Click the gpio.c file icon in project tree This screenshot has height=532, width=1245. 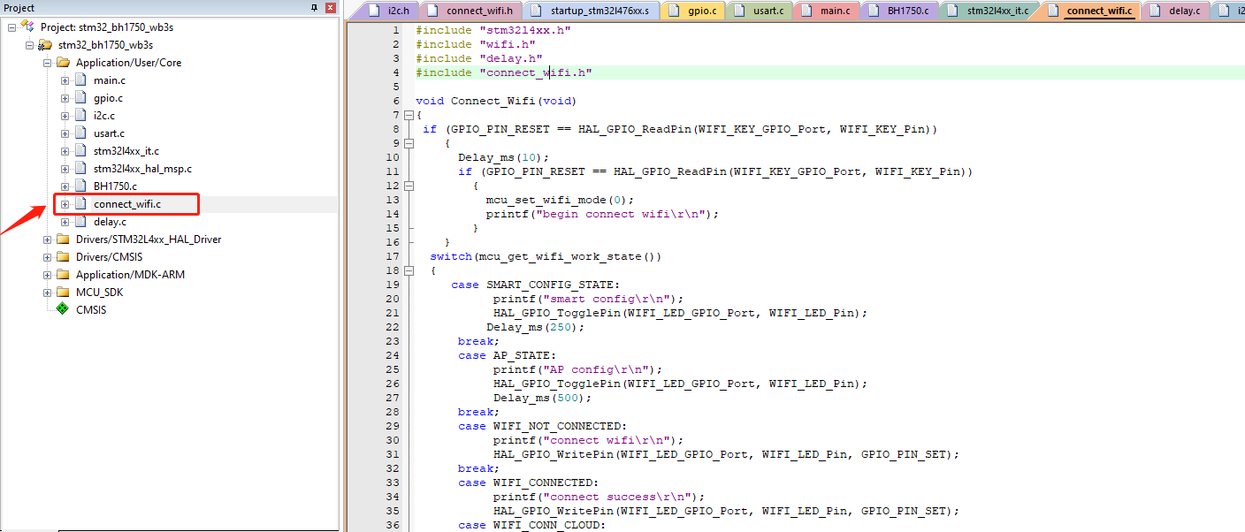coord(80,98)
